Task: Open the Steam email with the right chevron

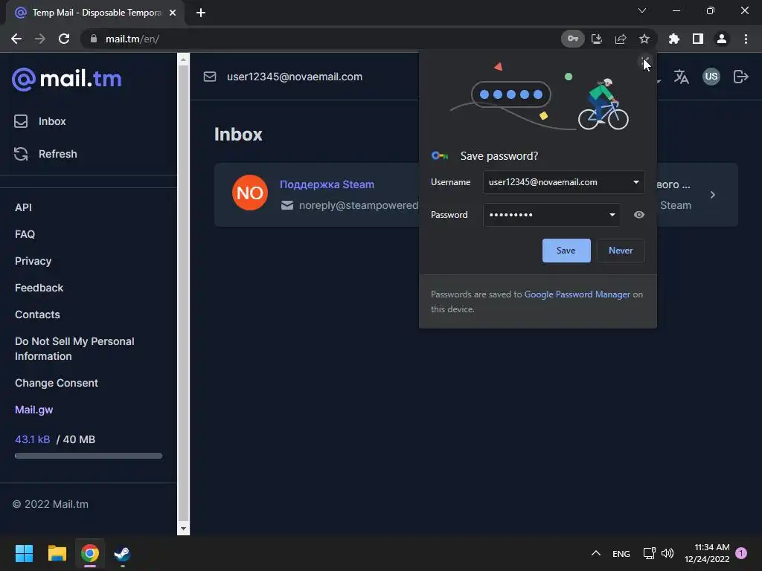Action: [x=712, y=195]
